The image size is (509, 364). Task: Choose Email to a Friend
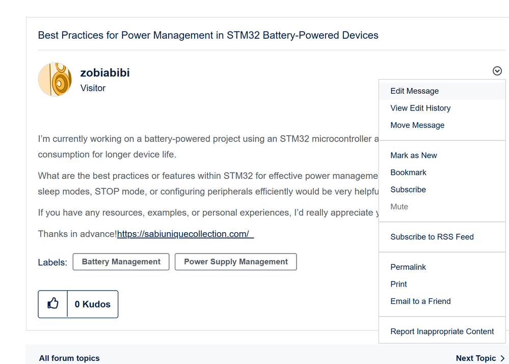pyautogui.click(x=420, y=301)
